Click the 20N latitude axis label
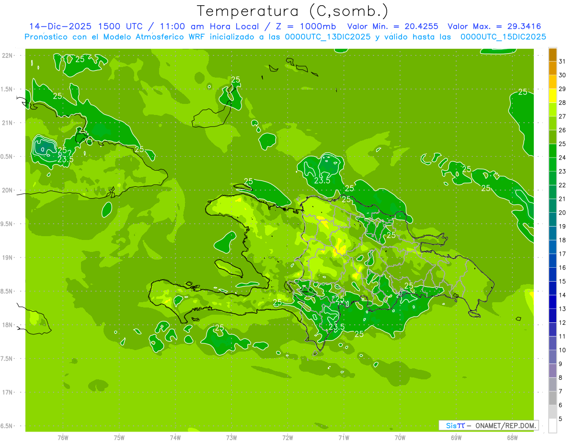Image resolution: width=575 pixels, height=444 pixels. [x=8, y=190]
